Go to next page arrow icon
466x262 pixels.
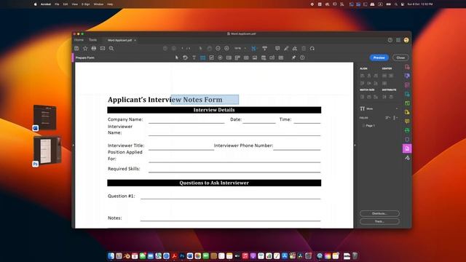pyautogui.click(x=174, y=49)
